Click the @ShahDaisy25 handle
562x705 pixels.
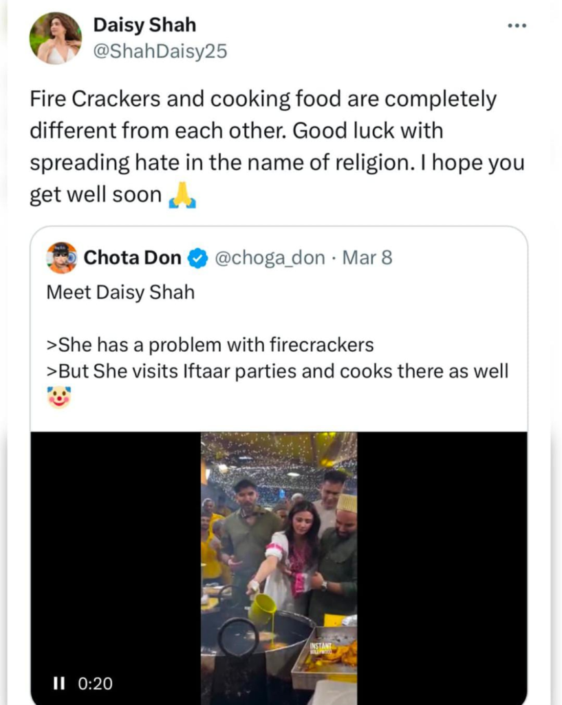pyautogui.click(x=160, y=51)
